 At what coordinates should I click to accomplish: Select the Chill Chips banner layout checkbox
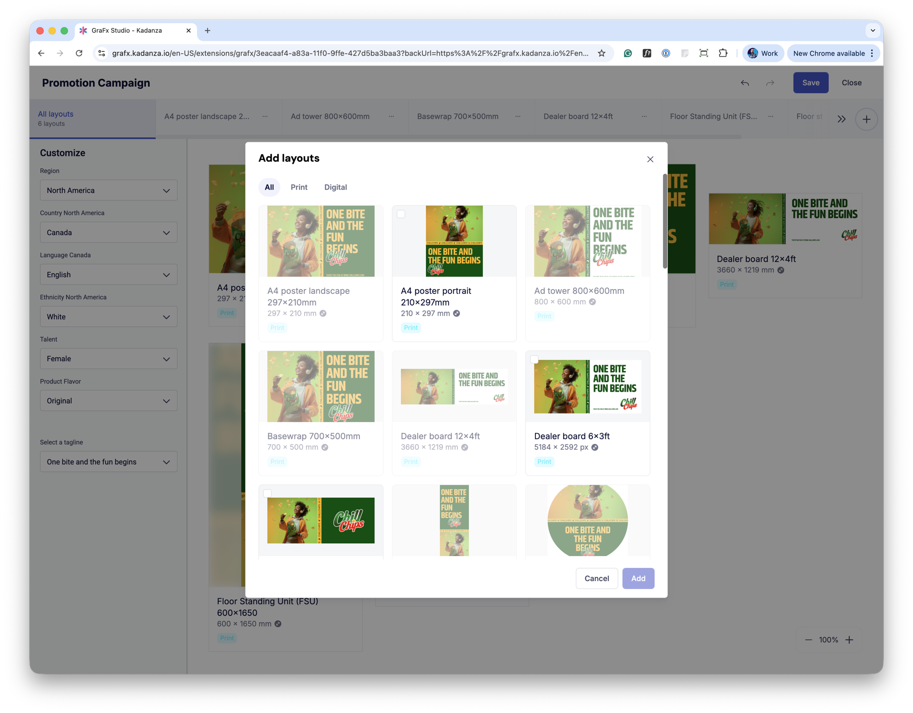click(x=267, y=493)
